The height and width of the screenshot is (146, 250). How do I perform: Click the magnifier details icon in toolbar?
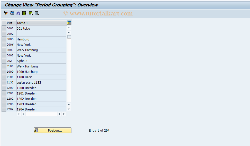pos(12,13)
